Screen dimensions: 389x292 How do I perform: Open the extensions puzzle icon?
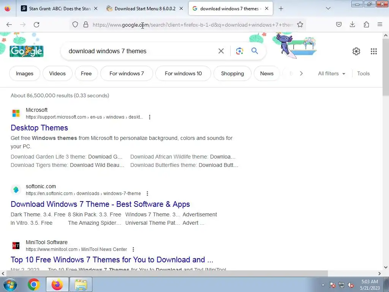click(x=366, y=24)
